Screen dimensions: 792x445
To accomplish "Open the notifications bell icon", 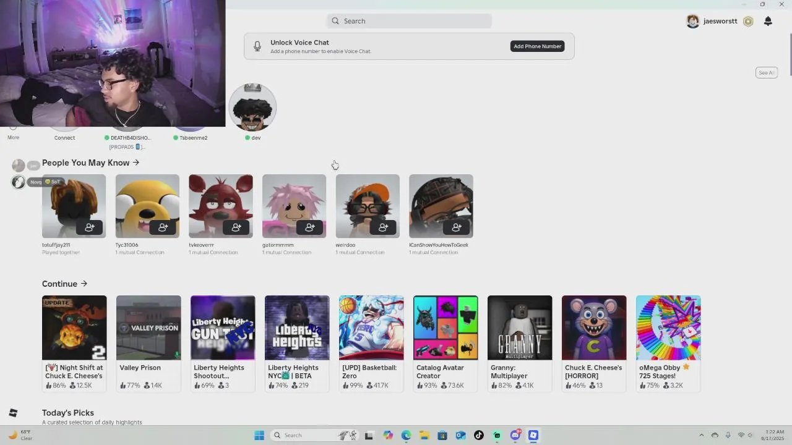I will pos(768,21).
